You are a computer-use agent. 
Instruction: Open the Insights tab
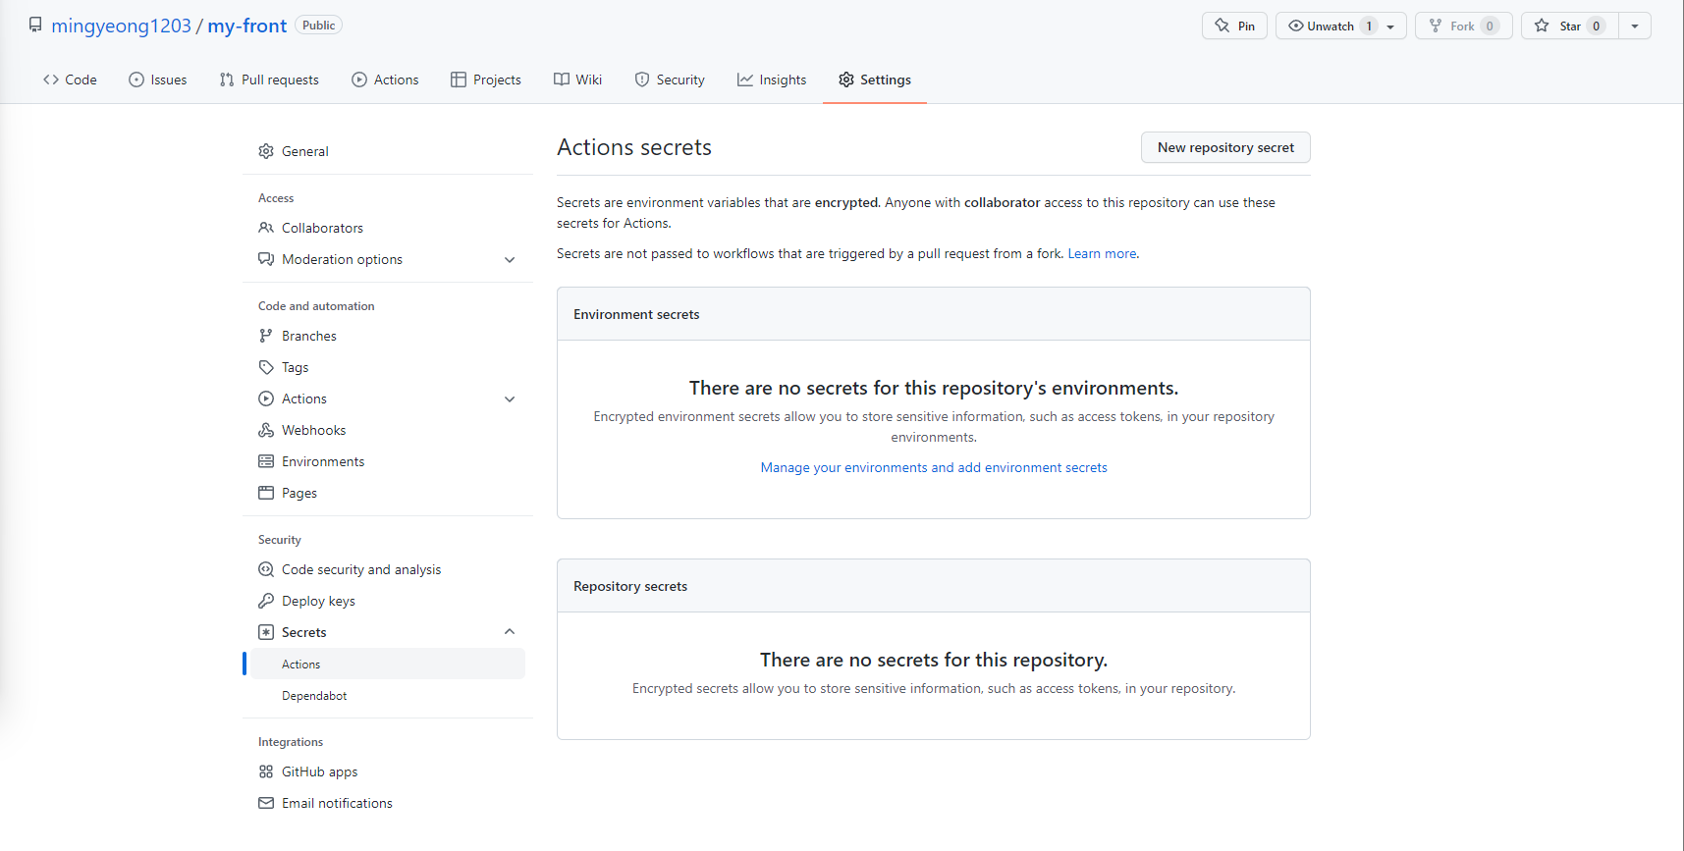coord(772,80)
